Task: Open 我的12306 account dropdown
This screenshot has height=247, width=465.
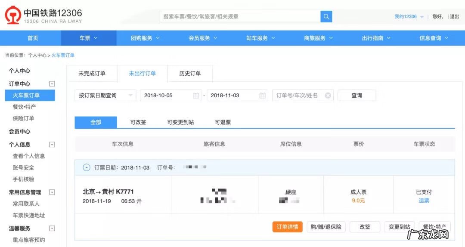Action: [409, 17]
